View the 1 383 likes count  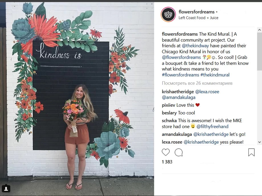pyautogui.click(x=167, y=162)
